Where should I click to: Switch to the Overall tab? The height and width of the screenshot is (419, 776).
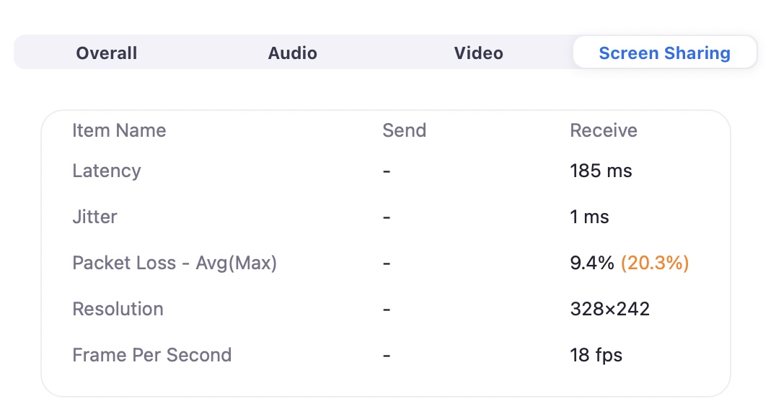click(107, 53)
